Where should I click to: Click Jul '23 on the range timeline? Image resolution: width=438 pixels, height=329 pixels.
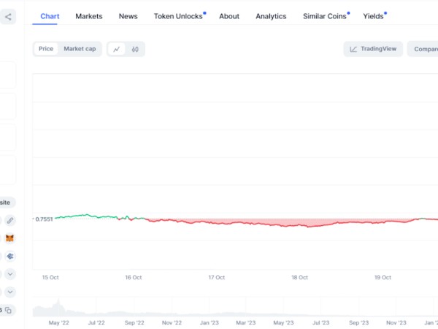[x=321, y=322]
